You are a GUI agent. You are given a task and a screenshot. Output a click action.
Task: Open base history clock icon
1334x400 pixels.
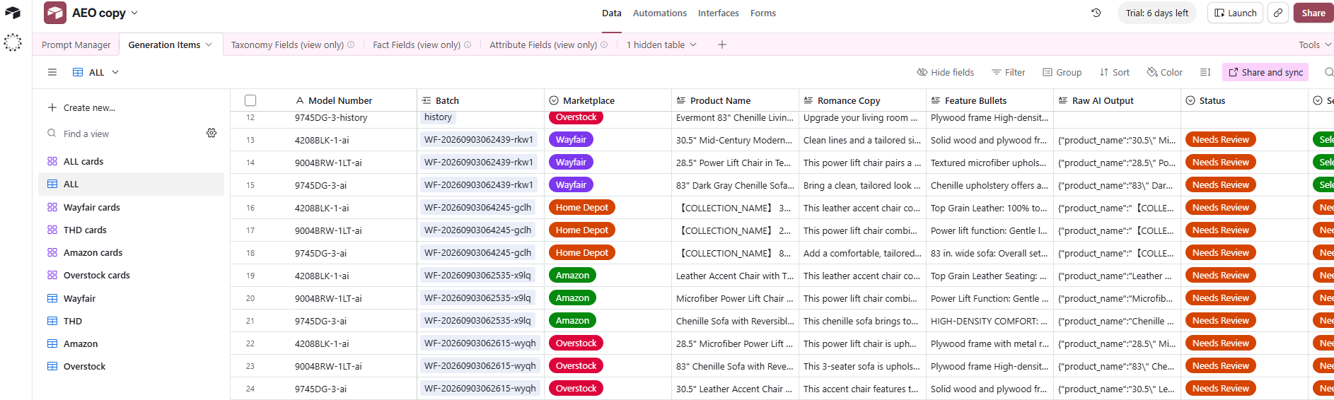tap(1096, 13)
